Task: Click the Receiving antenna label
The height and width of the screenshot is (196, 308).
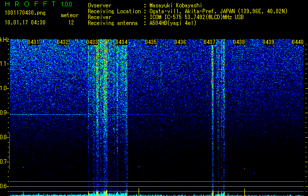Action: (x=113, y=23)
